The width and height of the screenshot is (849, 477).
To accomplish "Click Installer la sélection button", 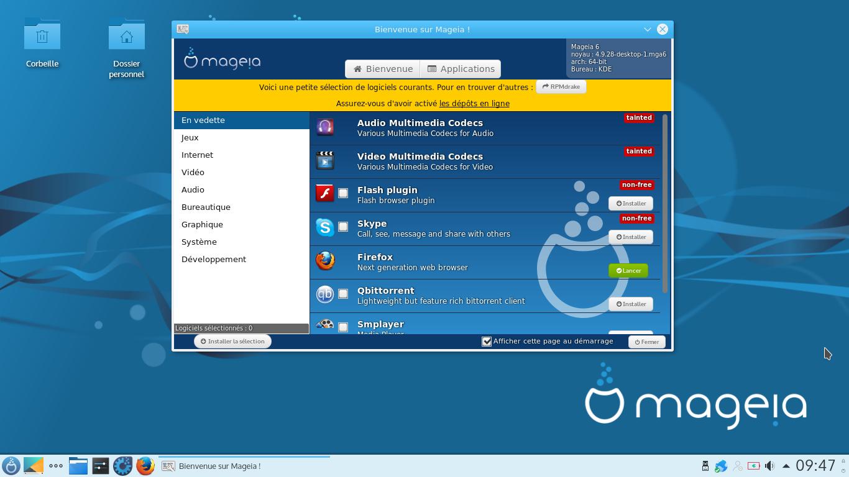I will tap(232, 342).
